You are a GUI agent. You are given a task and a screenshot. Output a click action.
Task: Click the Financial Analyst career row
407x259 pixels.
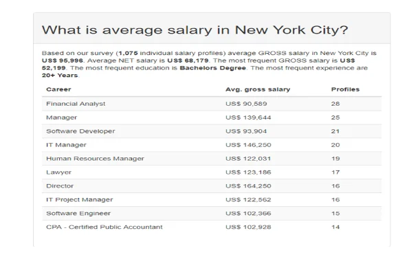(x=212, y=104)
